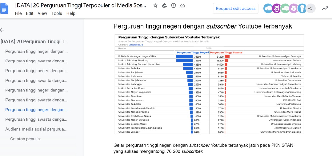Click the blue penguin anonymous viewer avatar
The image size is (332, 156).
point(302,8)
